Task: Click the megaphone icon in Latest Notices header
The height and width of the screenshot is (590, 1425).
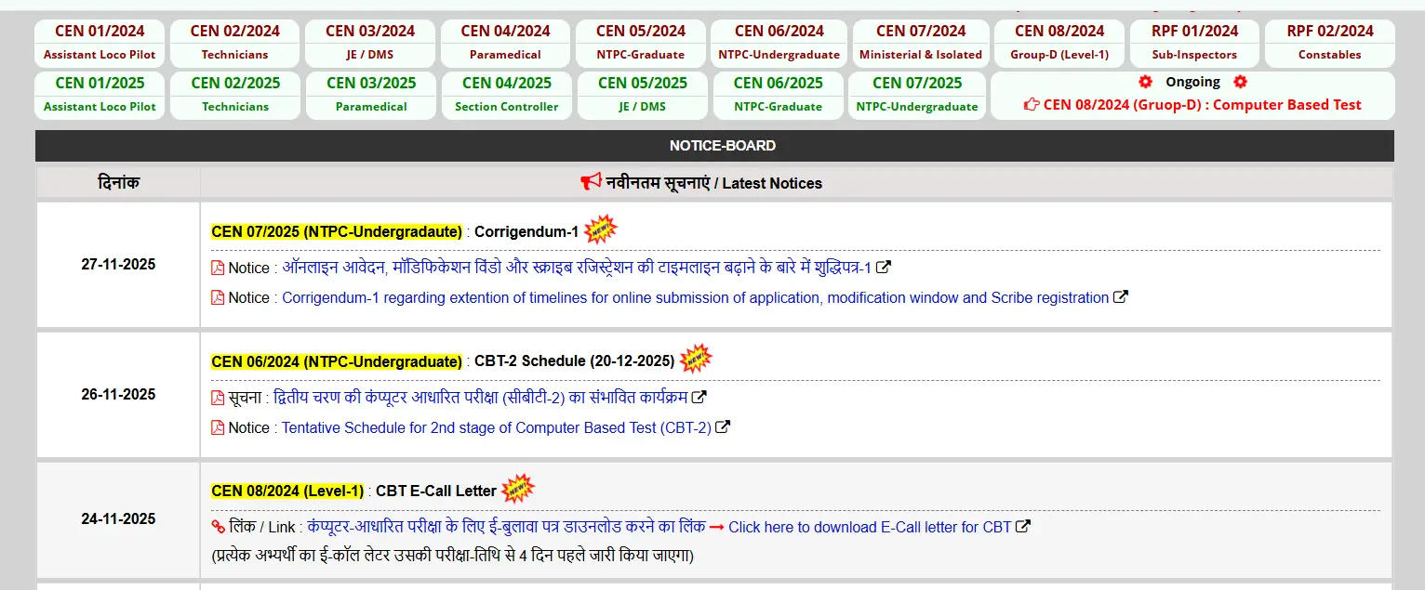Action: pyautogui.click(x=591, y=183)
